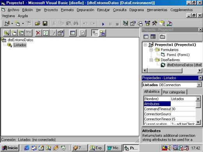203x152 pixels.
Task: Switch to the Por categorías tab
Action: pyautogui.click(x=174, y=92)
